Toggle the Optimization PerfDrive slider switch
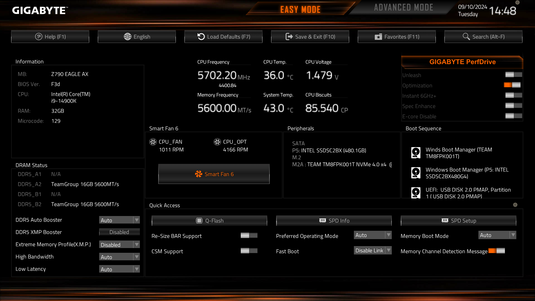 coord(512,85)
